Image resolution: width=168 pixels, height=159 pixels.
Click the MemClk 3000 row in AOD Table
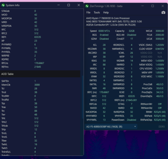pyautogui.click(x=41, y=85)
